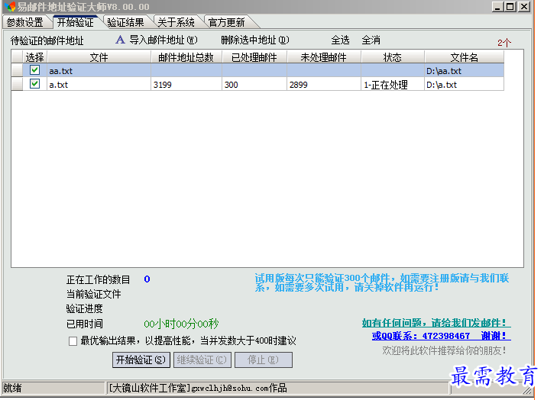
Task: Click the 文件名 column header
Action: 465,56
